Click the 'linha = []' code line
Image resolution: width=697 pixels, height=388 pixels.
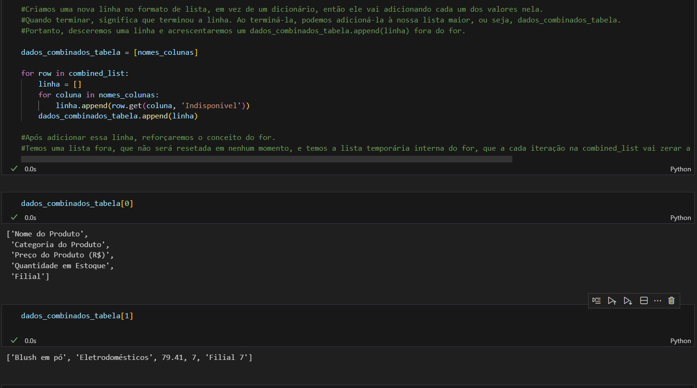coord(60,84)
